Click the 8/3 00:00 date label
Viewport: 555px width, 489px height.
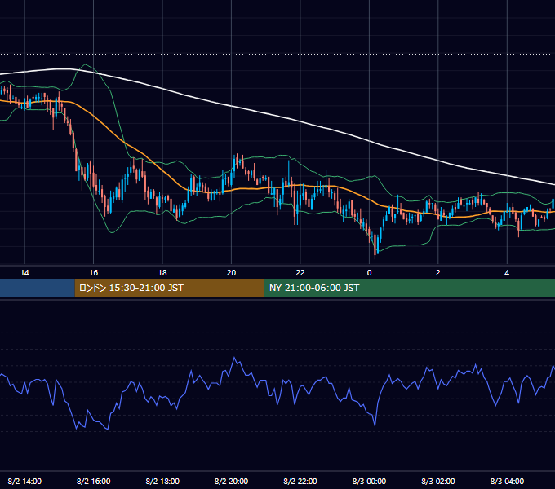click(x=369, y=481)
